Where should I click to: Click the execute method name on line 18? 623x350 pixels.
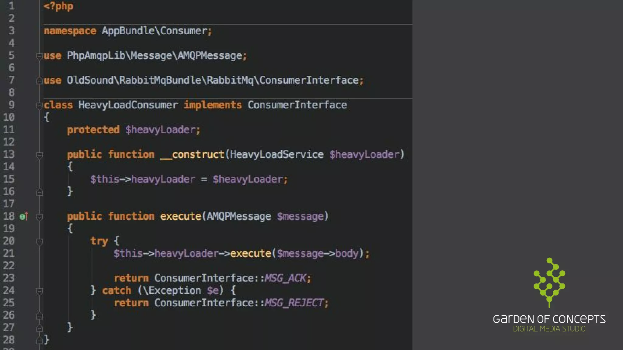pyautogui.click(x=181, y=216)
